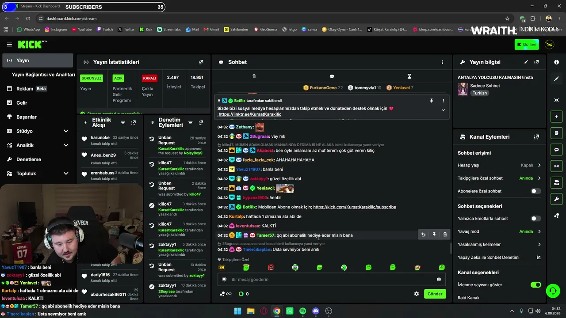Expand the Analitik submenu chevron
Viewport: 566px width, 318px height.
pyautogui.click(x=66, y=145)
